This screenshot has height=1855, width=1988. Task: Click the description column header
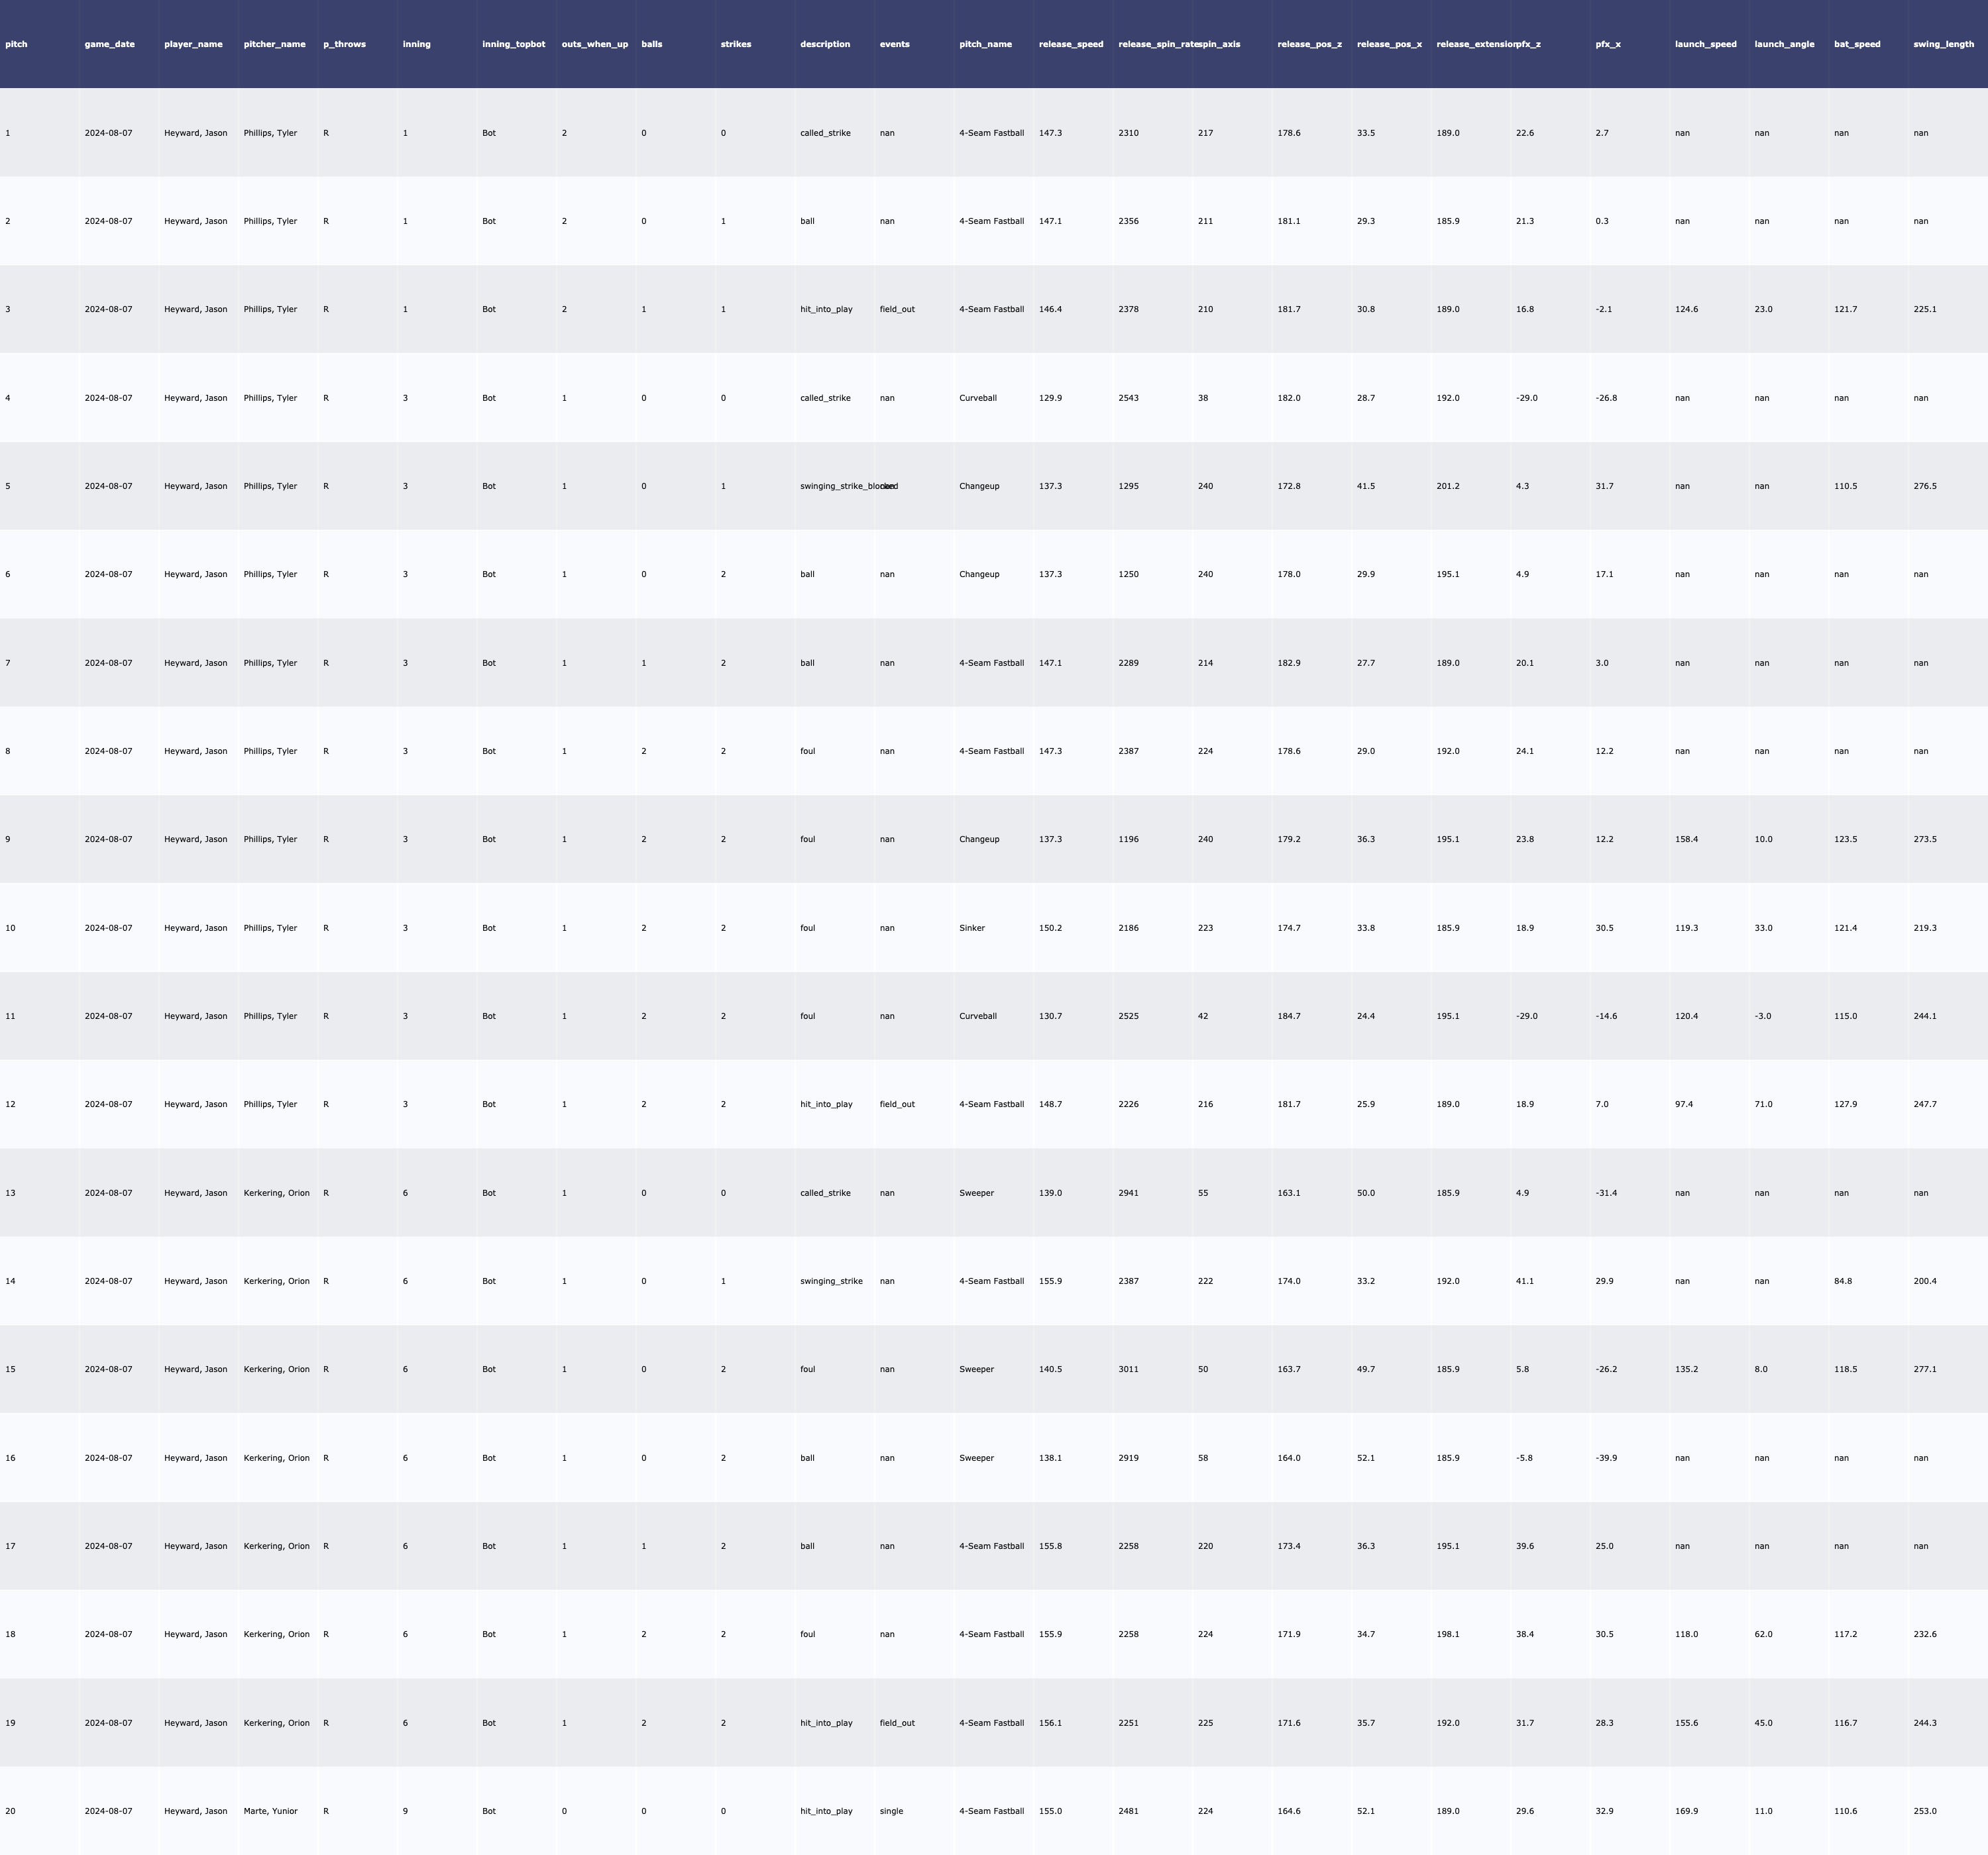click(x=825, y=44)
